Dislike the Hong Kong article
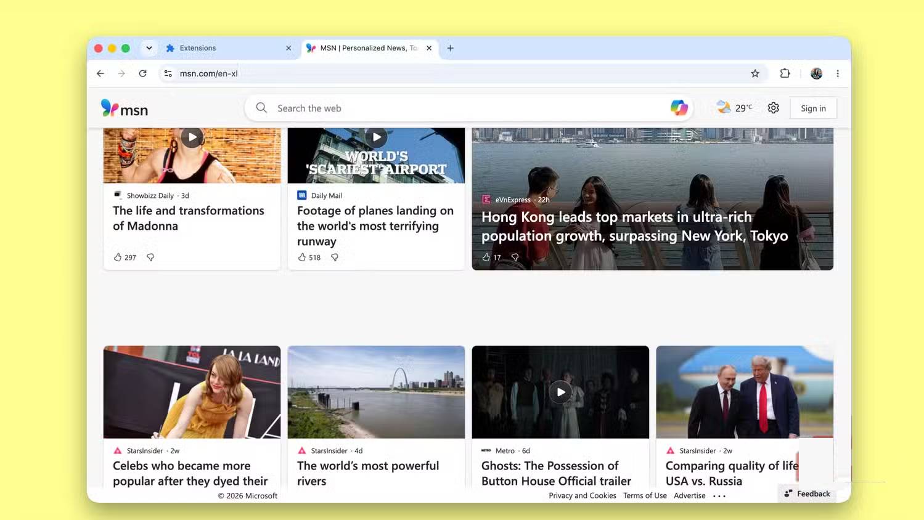The image size is (924, 520). [515, 257]
